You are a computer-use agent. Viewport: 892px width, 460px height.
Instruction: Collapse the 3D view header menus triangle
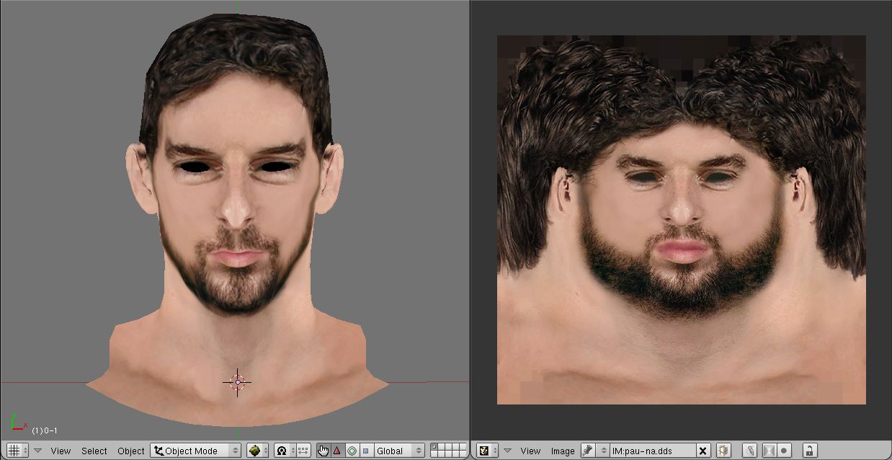coord(38,451)
